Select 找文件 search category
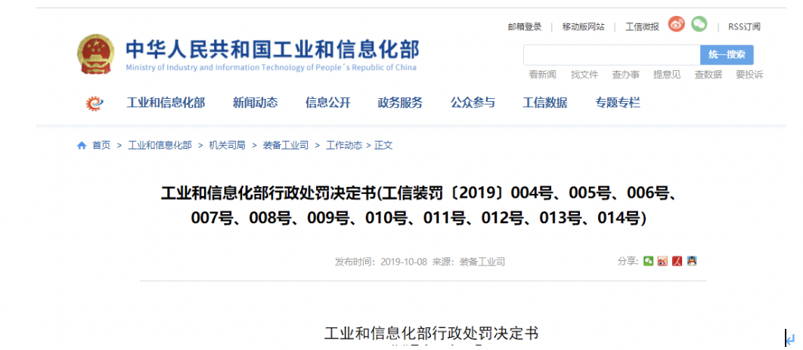Image resolution: width=803 pixels, height=350 pixels. click(x=584, y=75)
